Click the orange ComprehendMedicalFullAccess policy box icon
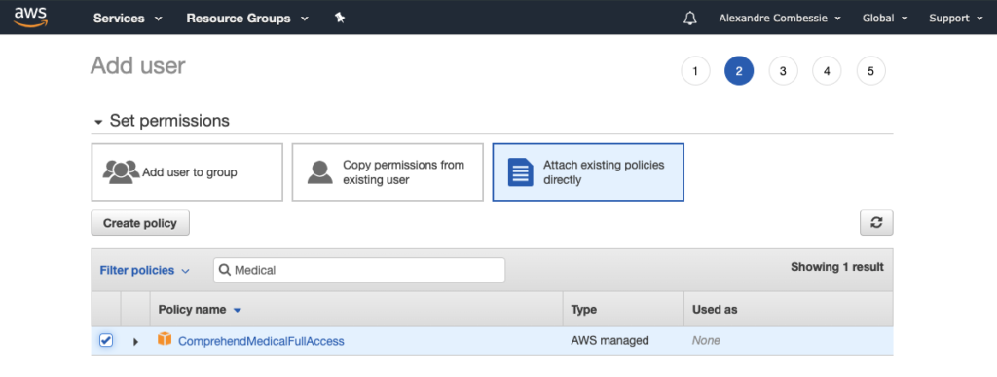Screen dimensions: 997x377 [165, 339]
